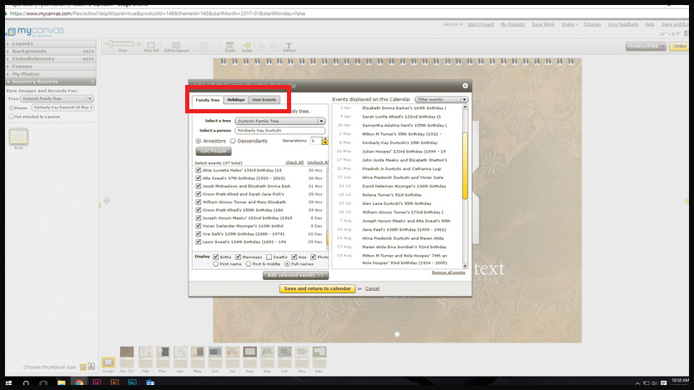Image resolution: width=694 pixels, height=390 pixels.
Task: Enable the Deaths display checkbox
Action: 269,257
